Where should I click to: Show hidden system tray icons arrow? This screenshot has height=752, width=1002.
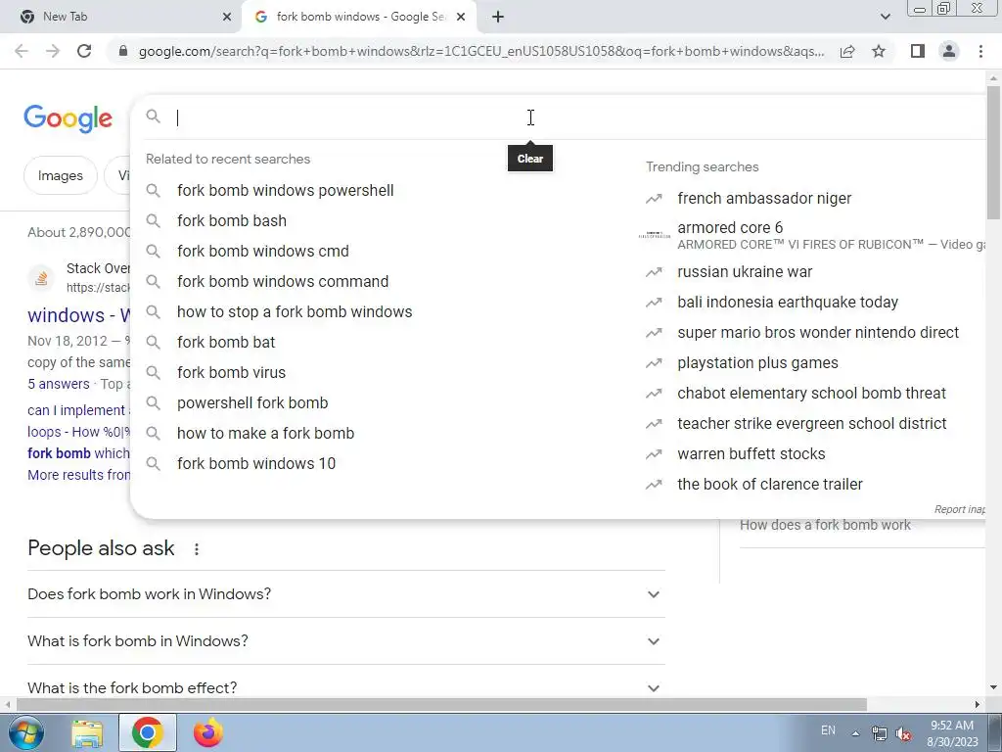[x=855, y=732]
